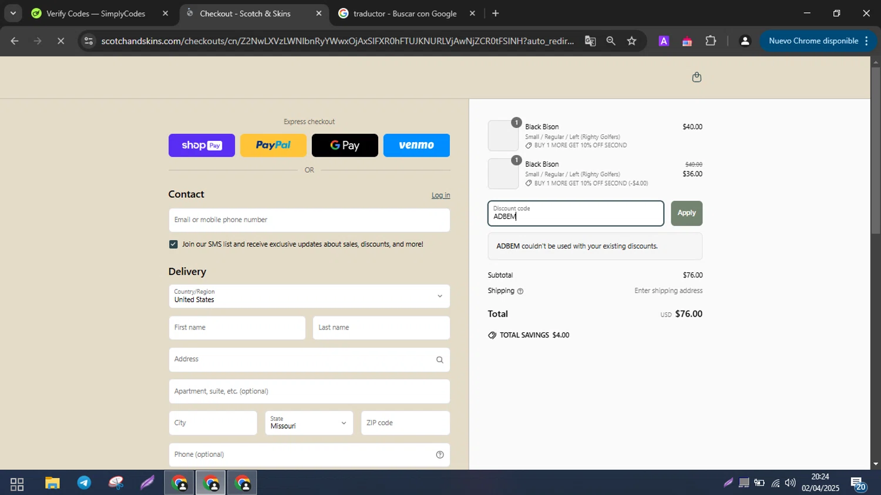Viewport: 881px width, 495px height.
Task: Pay with Shop Pay express checkout
Action: (201, 145)
